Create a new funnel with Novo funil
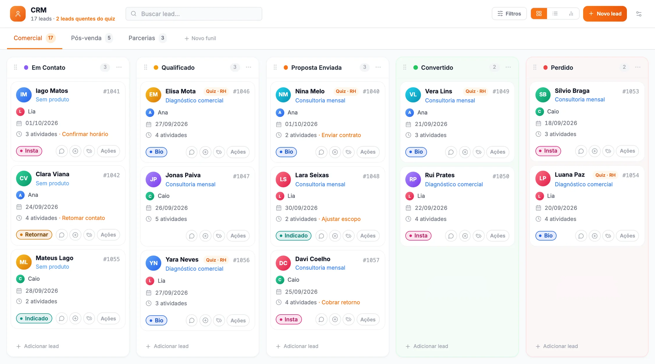The height and width of the screenshot is (364, 655). pos(200,38)
